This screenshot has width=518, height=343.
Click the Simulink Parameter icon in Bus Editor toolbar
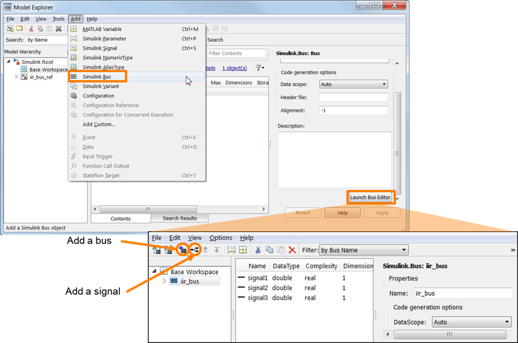[x=232, y=250]
